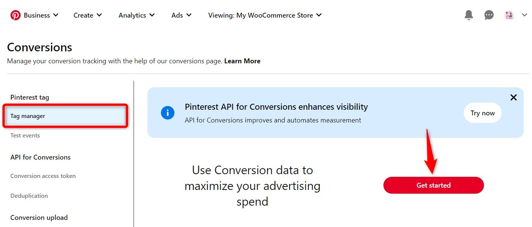
Task: Click Try now on the API banner
Action: [x=482, y=112]
